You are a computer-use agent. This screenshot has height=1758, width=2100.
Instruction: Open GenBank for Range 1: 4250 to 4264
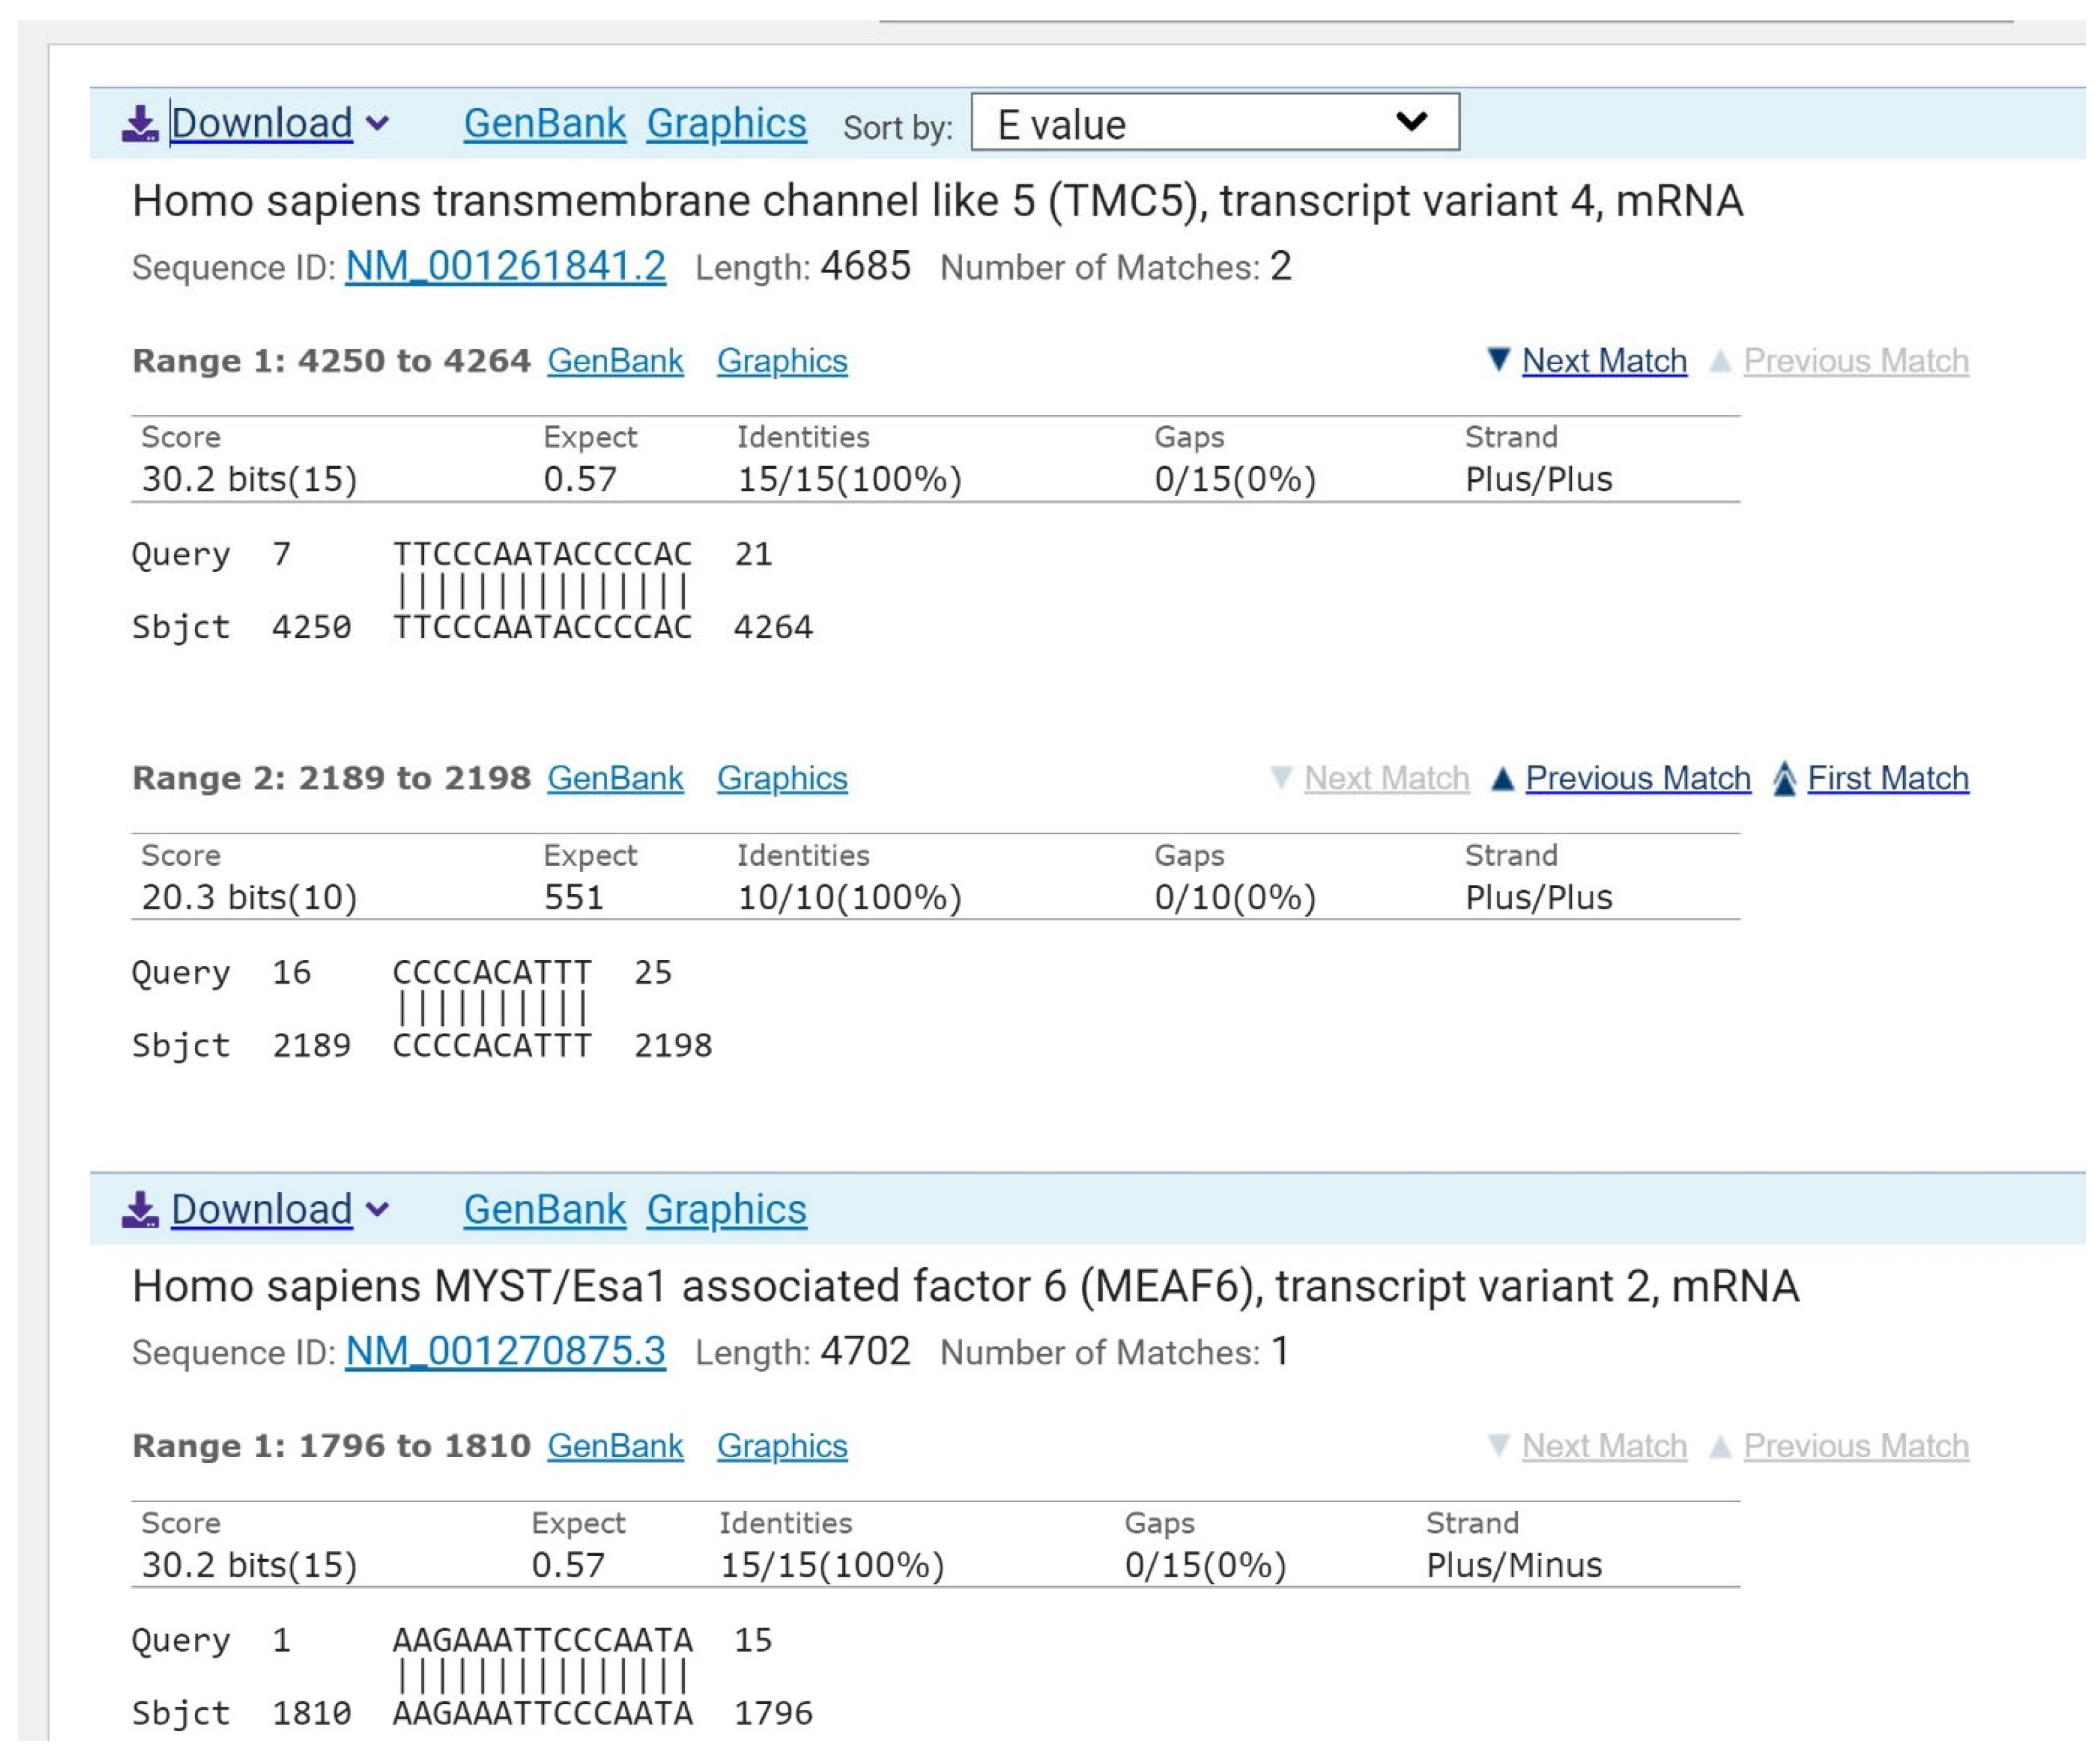tap(615, 361)
